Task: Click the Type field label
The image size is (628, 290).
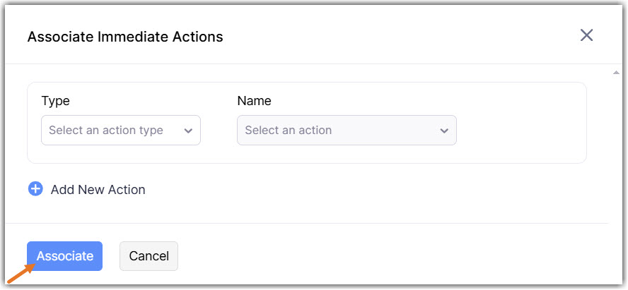Action: [x=56, y=101]
